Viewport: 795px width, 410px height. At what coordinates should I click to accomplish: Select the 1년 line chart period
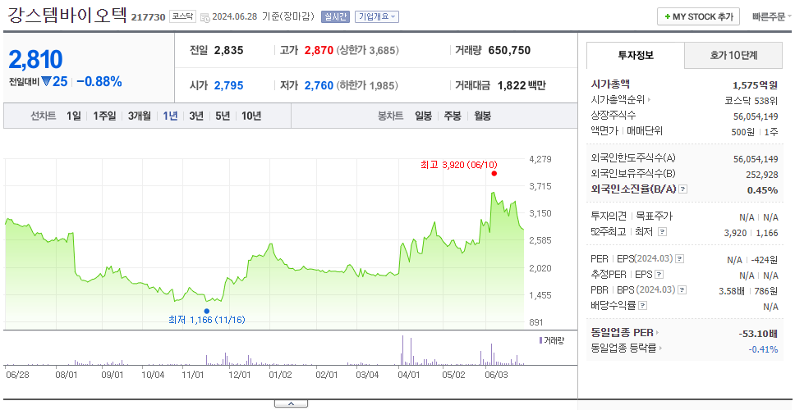[x=170, y=116]
